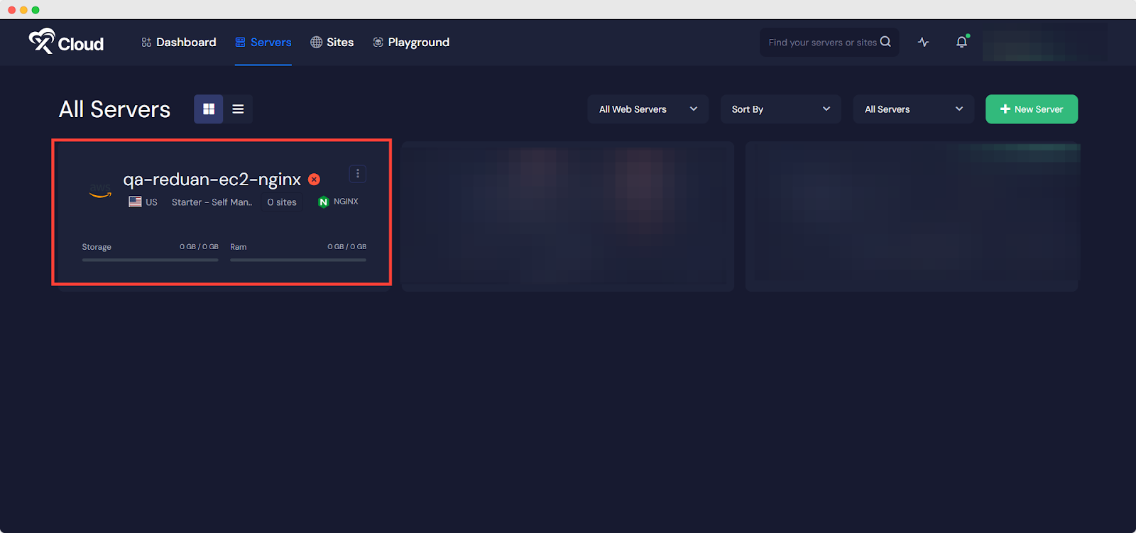Click the search magnifier icon
Image resolution: width=1136 pixels, height=533 pixels.
click(x=885, y=42)
